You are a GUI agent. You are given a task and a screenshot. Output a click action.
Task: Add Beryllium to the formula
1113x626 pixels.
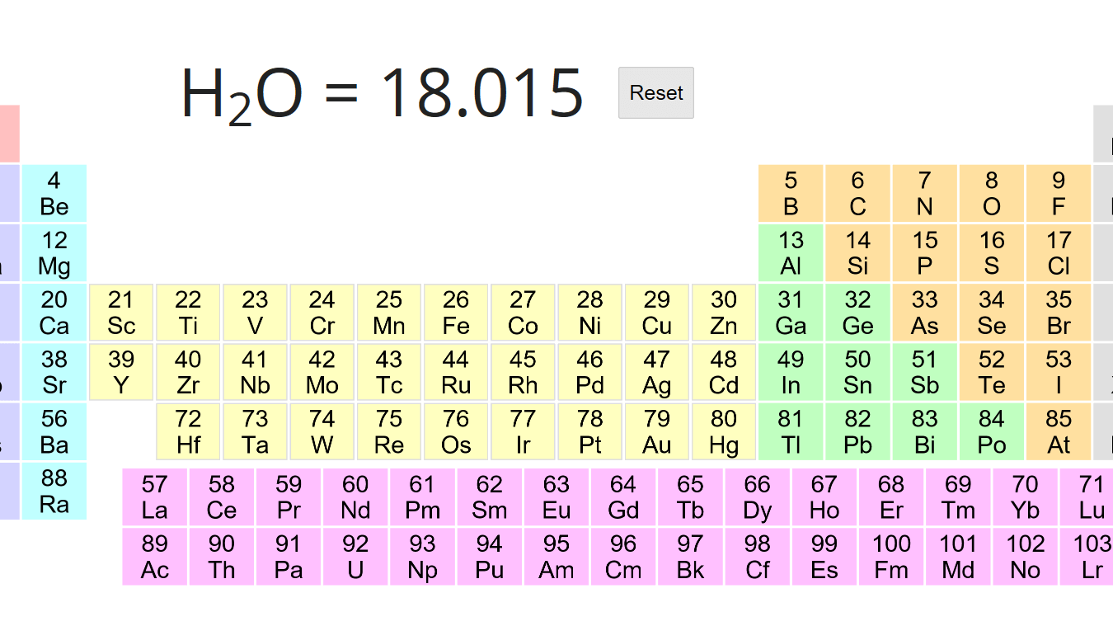pyautogui.click(x=54, y=194)
